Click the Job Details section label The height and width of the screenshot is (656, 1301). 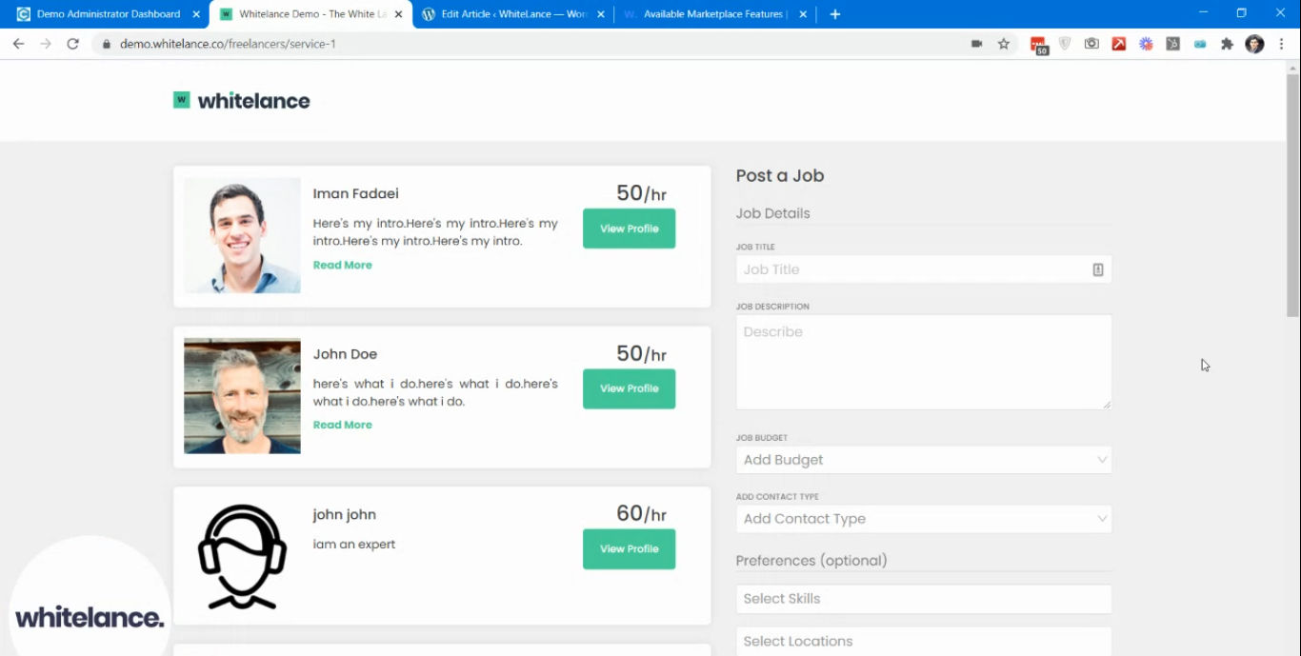tap(773, 213)
